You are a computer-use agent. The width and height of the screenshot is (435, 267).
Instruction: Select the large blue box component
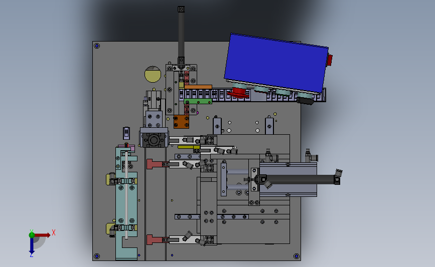click(x=276, y=63)
